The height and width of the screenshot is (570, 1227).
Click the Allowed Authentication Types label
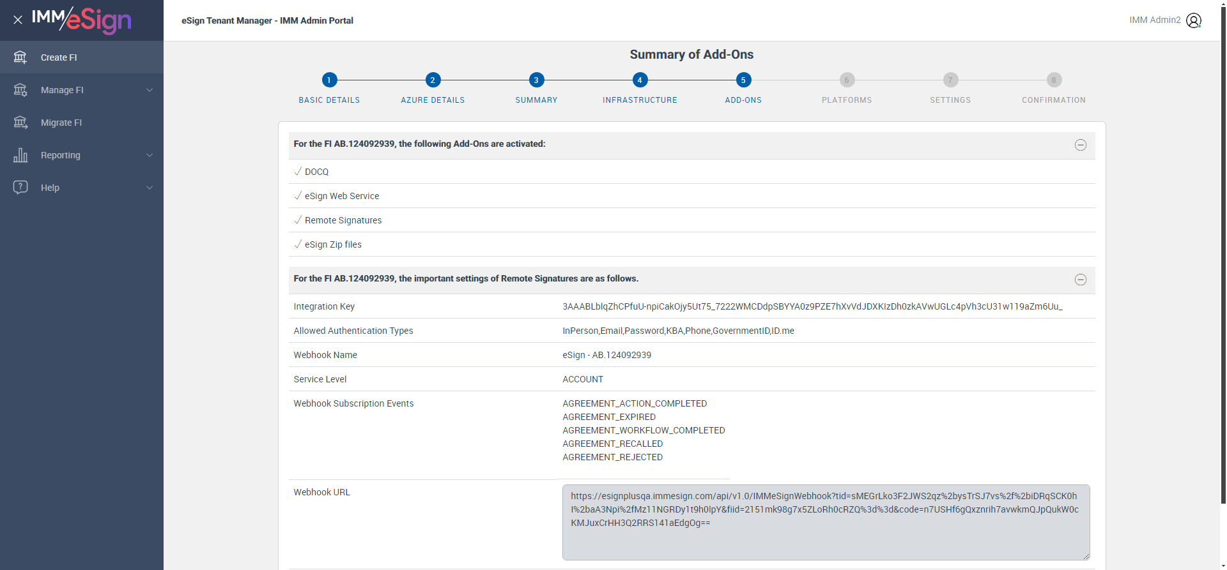[x=353, y=331]
